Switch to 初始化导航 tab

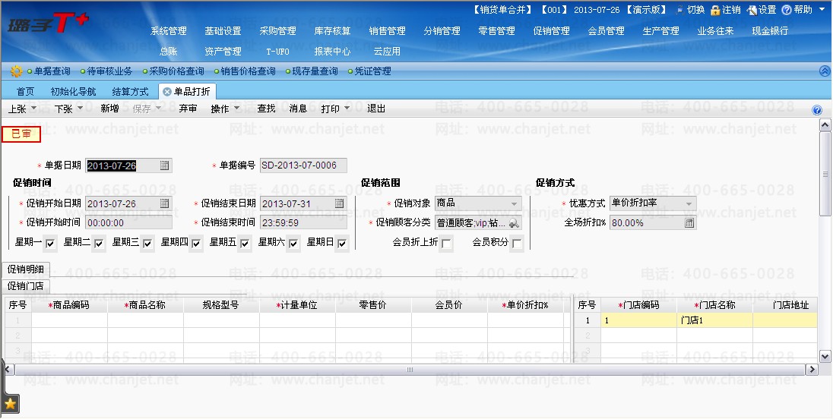click(73, 92)
